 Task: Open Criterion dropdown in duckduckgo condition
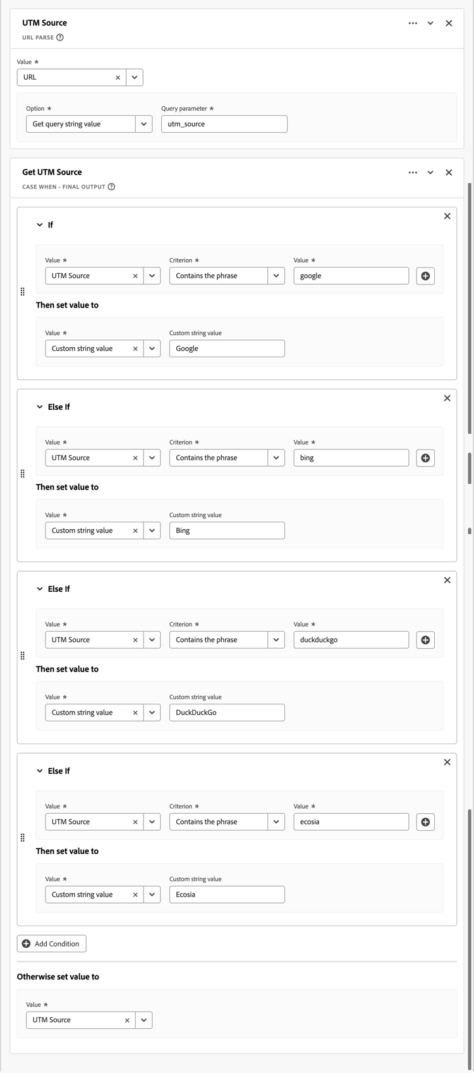276,640
